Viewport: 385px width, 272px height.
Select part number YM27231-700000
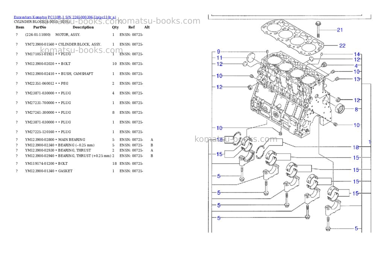(x=39, y=103)
